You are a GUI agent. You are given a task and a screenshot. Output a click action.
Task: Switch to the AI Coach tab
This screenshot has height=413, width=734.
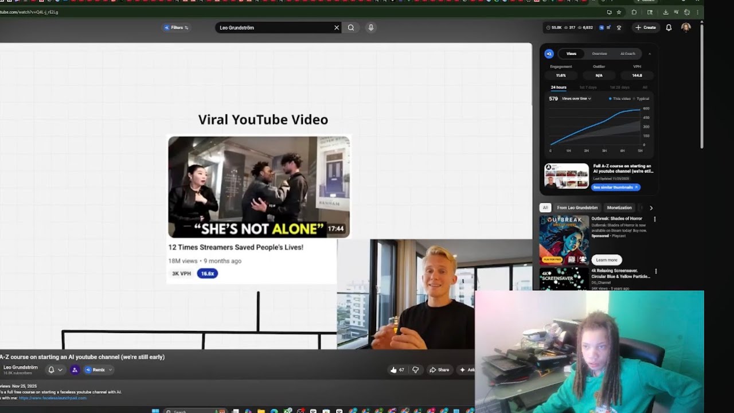[x=628, y=54]
